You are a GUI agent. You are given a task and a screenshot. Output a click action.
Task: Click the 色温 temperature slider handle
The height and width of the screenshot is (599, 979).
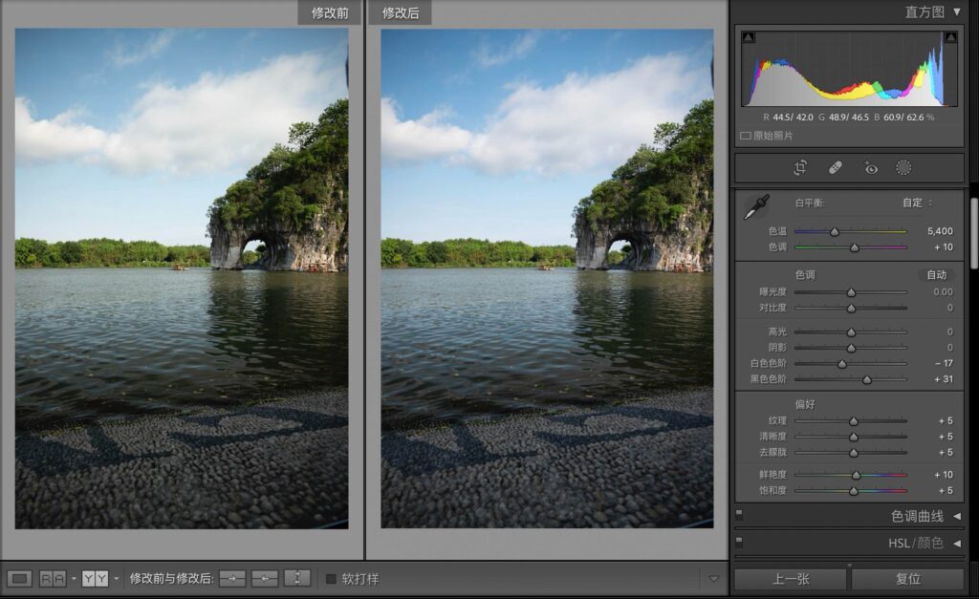click(x=835, y=231)
